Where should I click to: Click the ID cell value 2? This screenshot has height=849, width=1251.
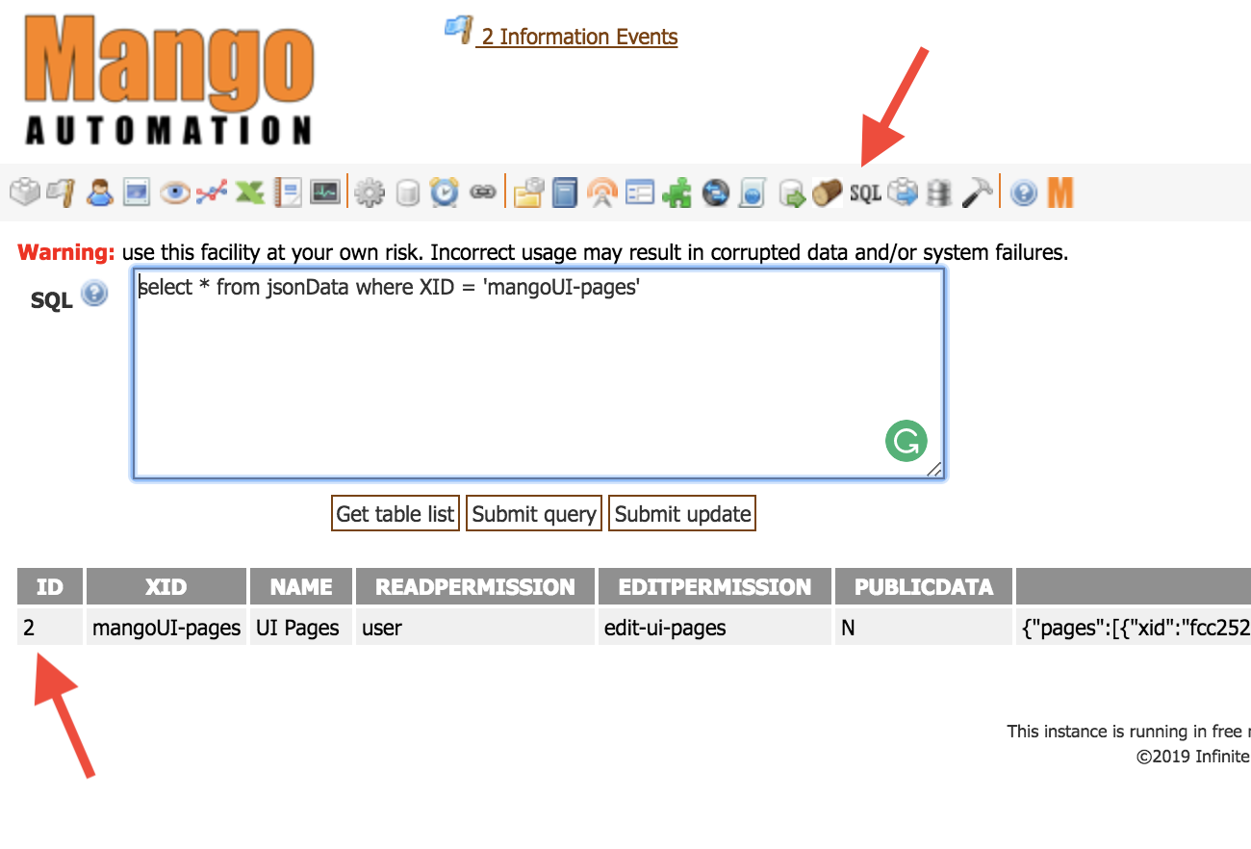pyautogui.click(x=50, y=628)
